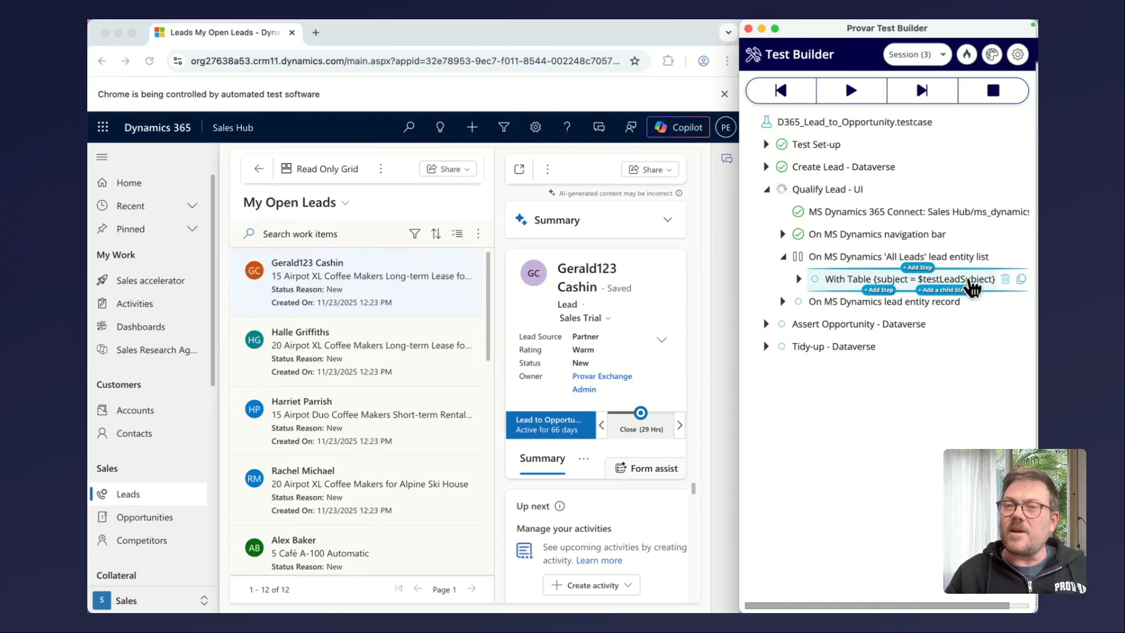The image size is (1125, 633).
Task: Collapse the Qualify Lead - UI step
Action: click(x=766, y=189)
